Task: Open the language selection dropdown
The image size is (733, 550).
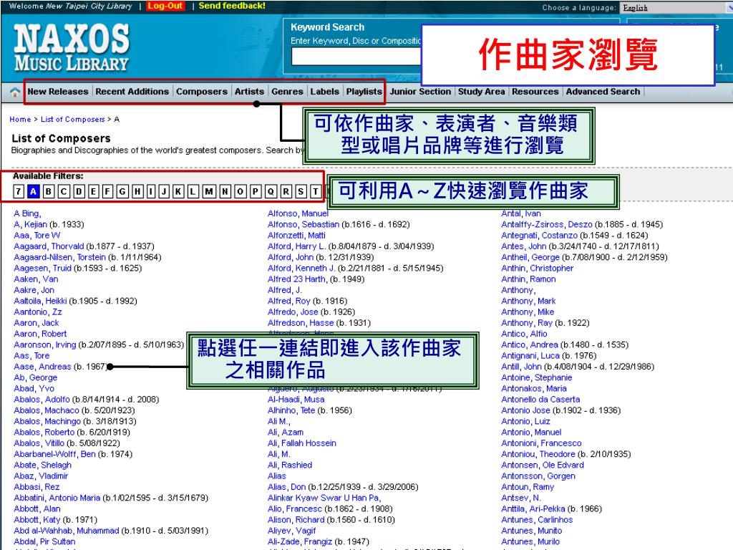Action: click(676, 8)
